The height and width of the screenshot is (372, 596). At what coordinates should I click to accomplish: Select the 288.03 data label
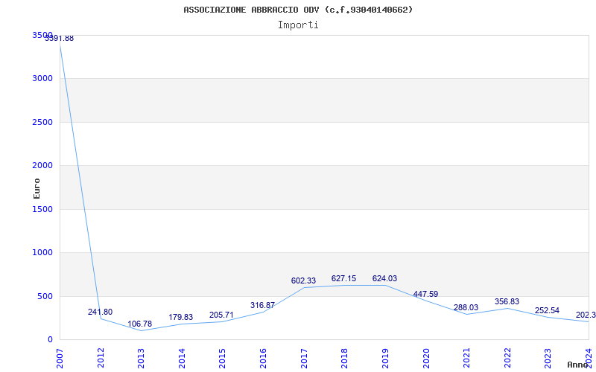466,307
